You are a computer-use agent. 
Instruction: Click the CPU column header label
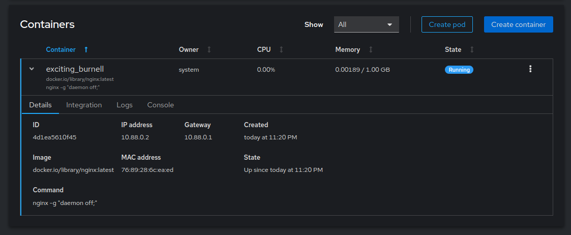[x=264, y=49]
